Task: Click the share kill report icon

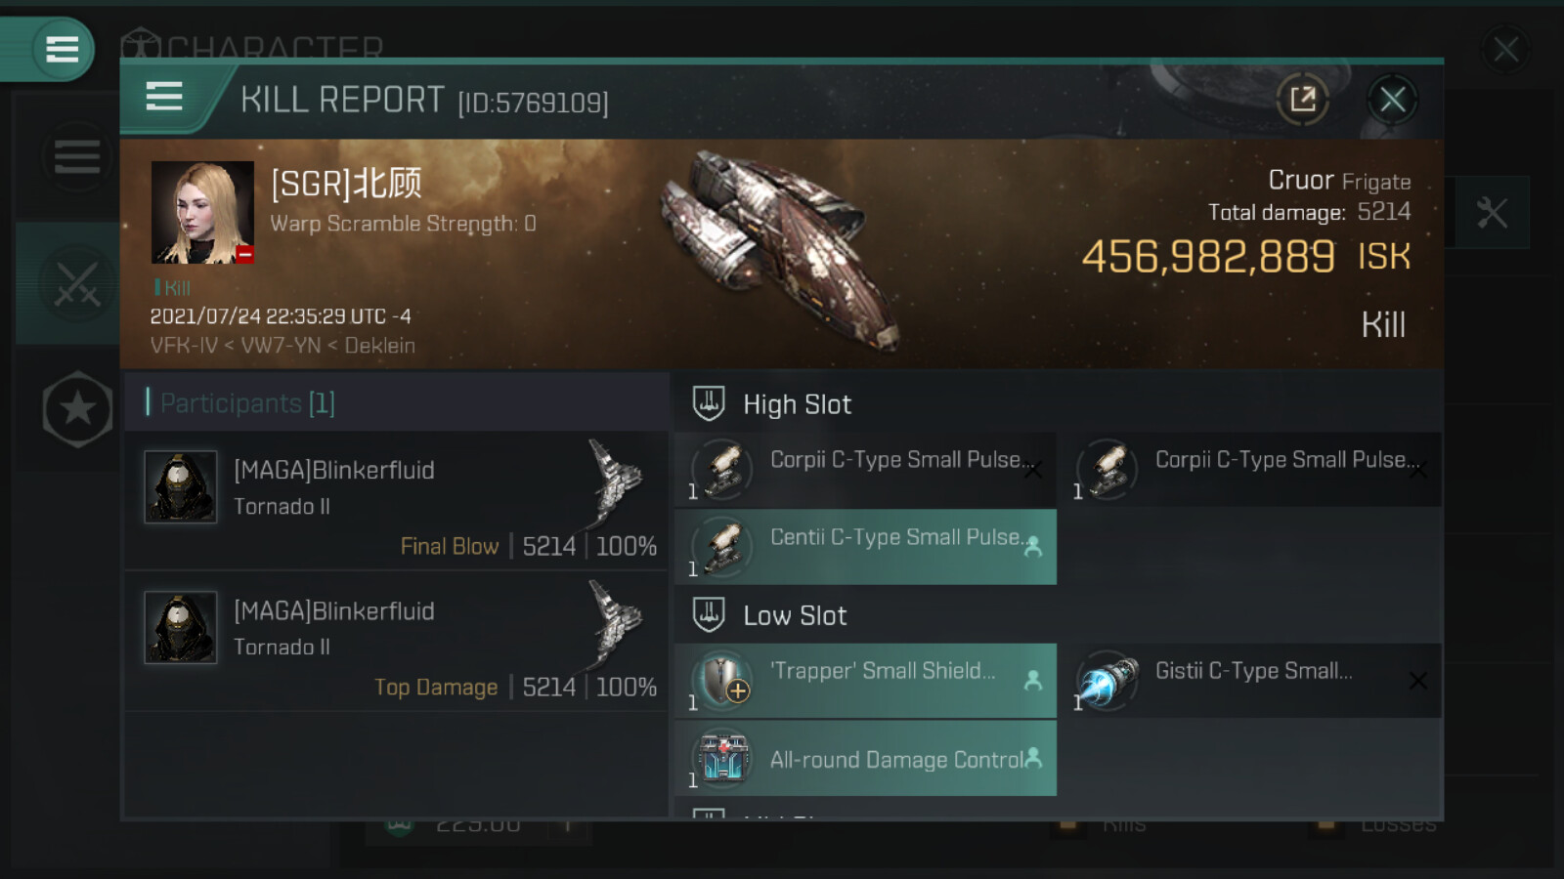Action: tap(1302, 100)
